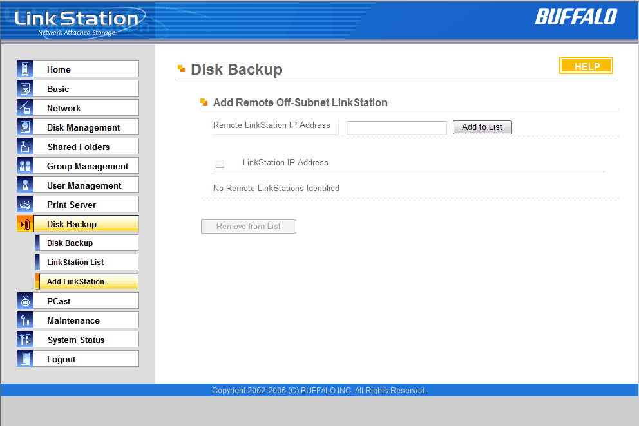
Task: Click the Add to List button
Action: click(482, 127)
